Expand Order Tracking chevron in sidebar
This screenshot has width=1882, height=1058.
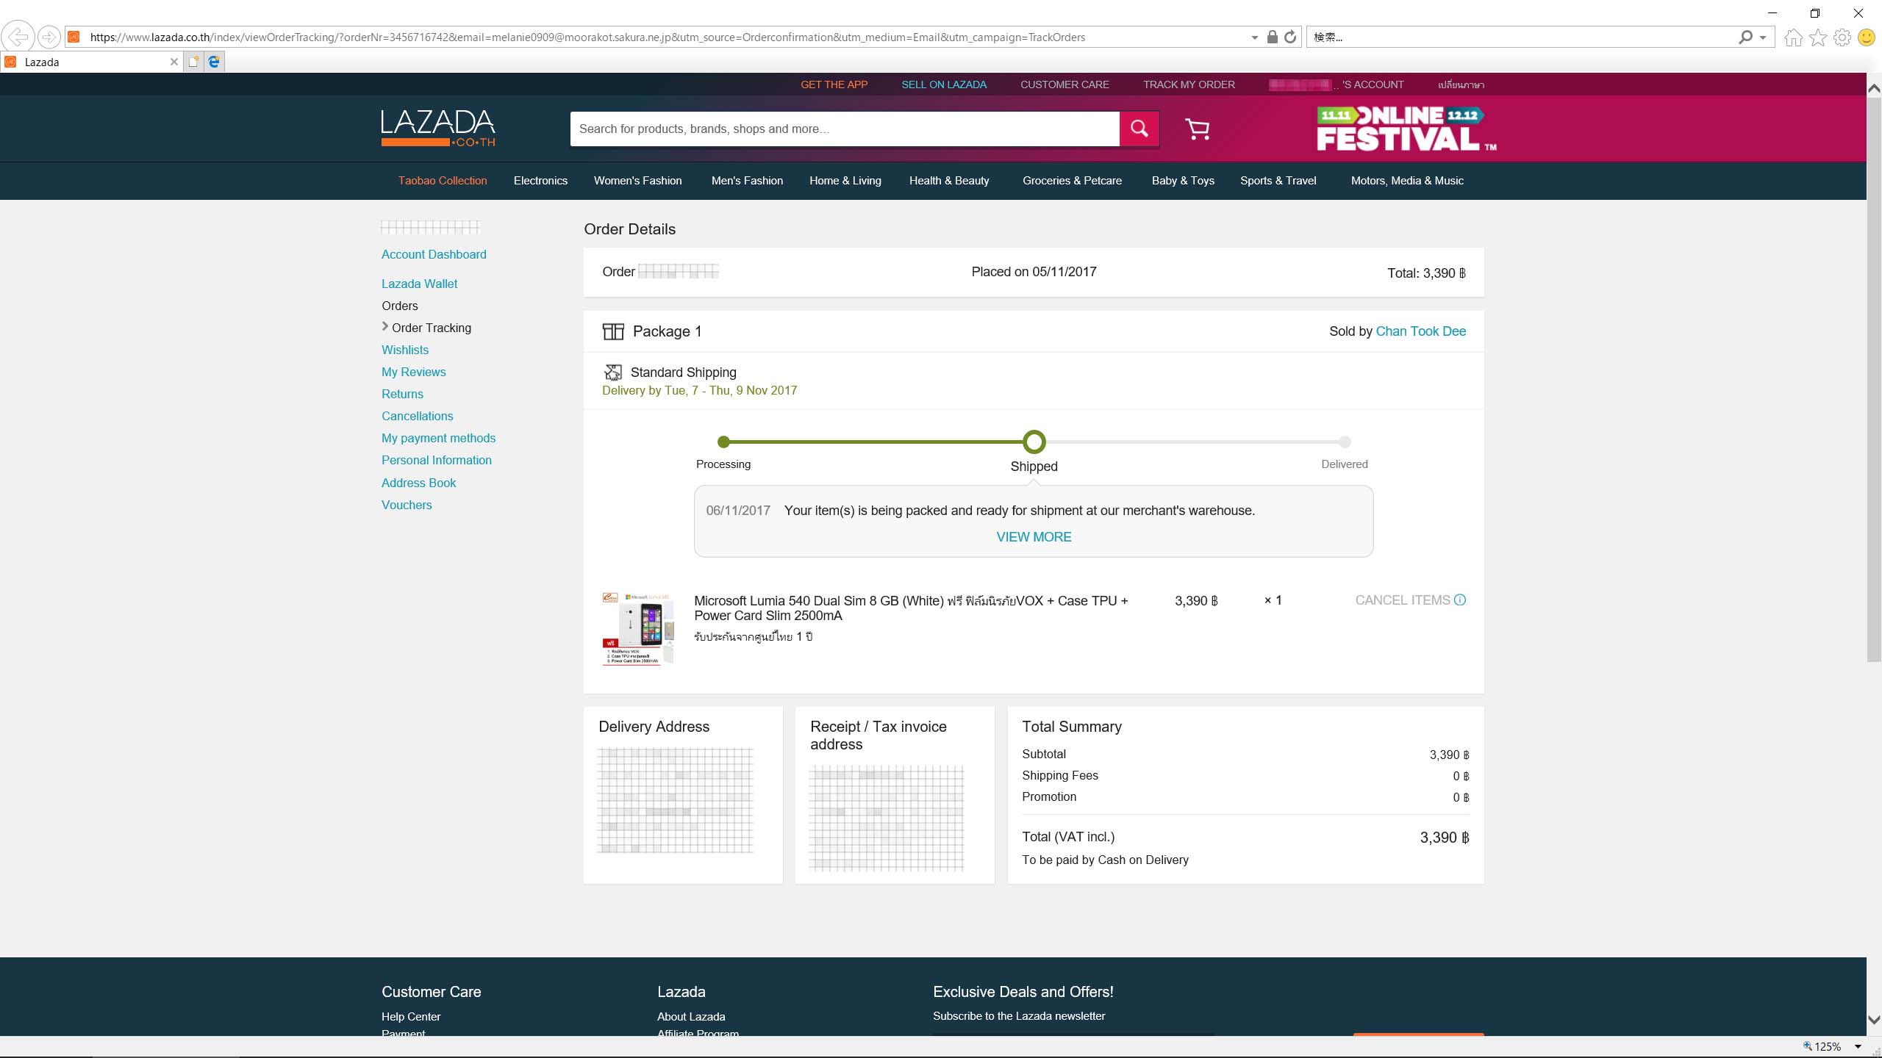[x=385, y=327]
